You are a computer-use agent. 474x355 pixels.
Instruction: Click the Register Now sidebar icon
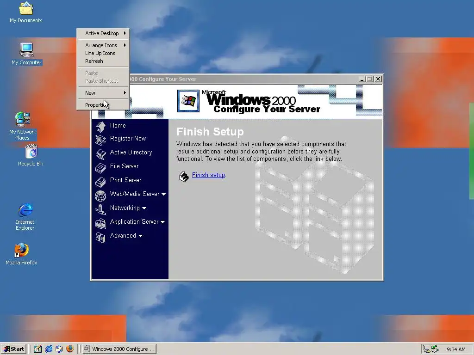[x=100, y=140]
